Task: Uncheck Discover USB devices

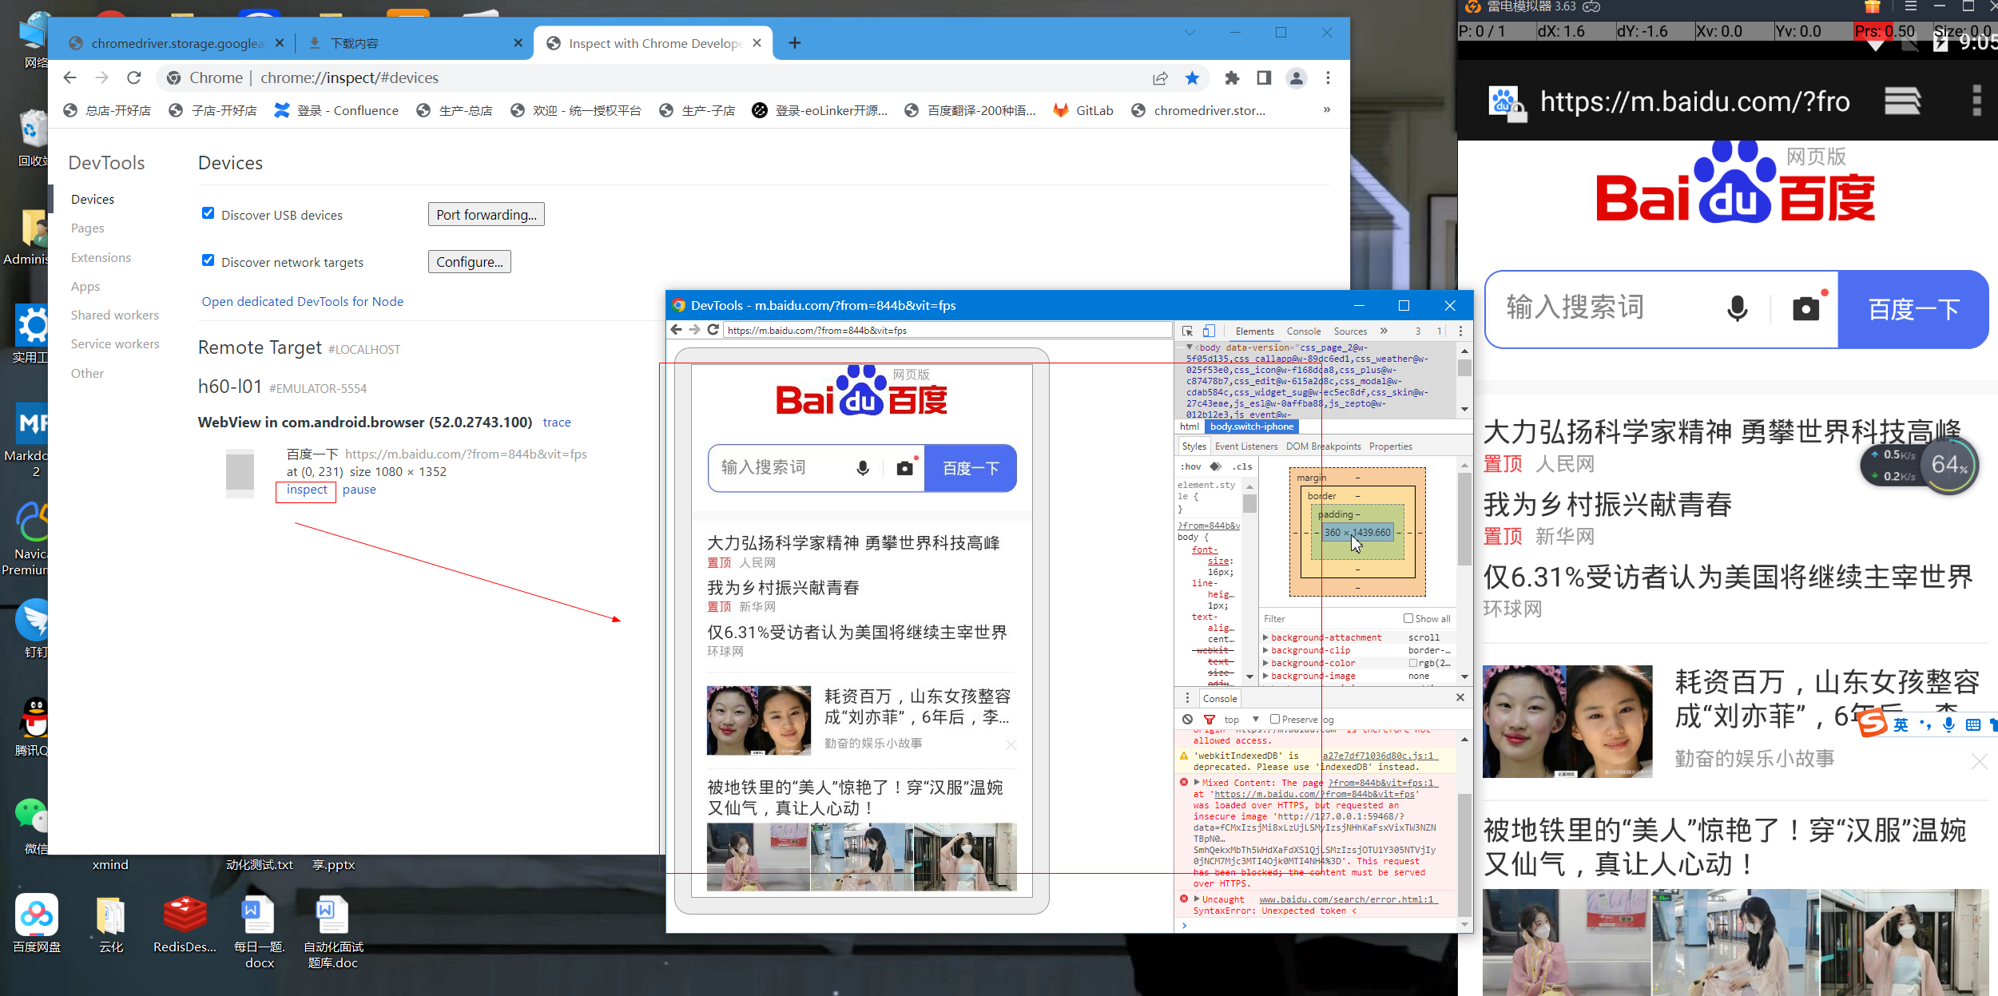Action: point(209,213)
